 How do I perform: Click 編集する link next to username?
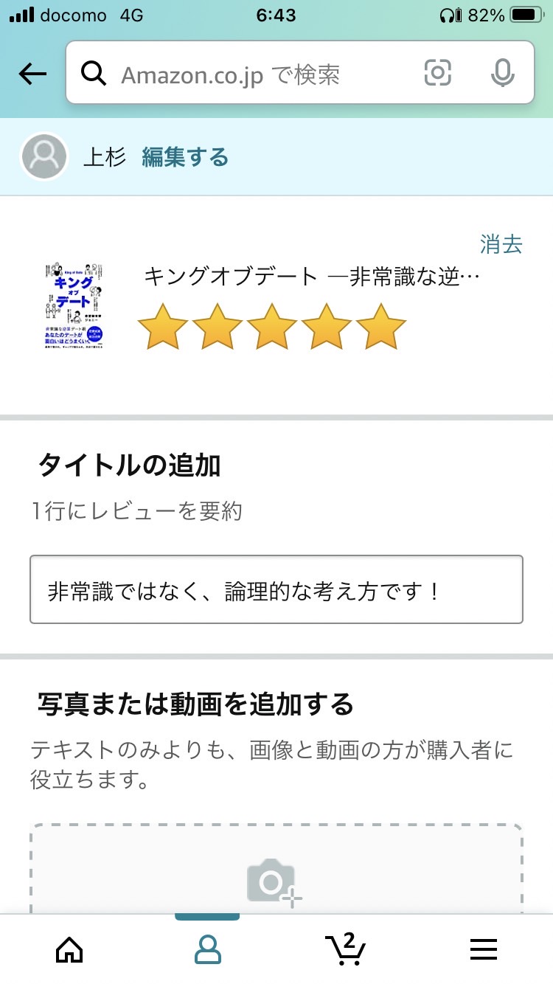[185, 157]
